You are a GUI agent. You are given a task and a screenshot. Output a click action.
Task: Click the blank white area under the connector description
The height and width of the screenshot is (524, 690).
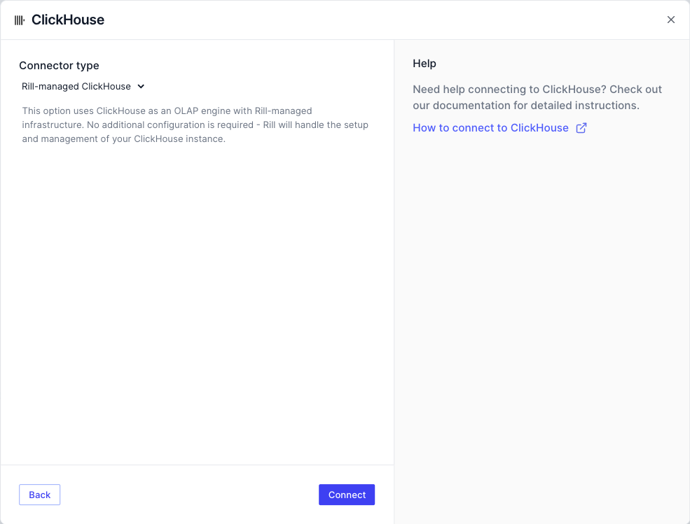coord(197,304)
